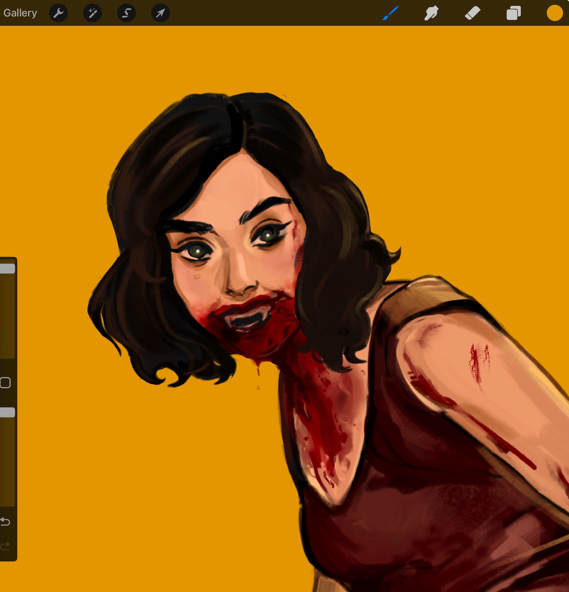
Task: Undo the last stroke with sidebar arrow
Action: coord(5,522)
